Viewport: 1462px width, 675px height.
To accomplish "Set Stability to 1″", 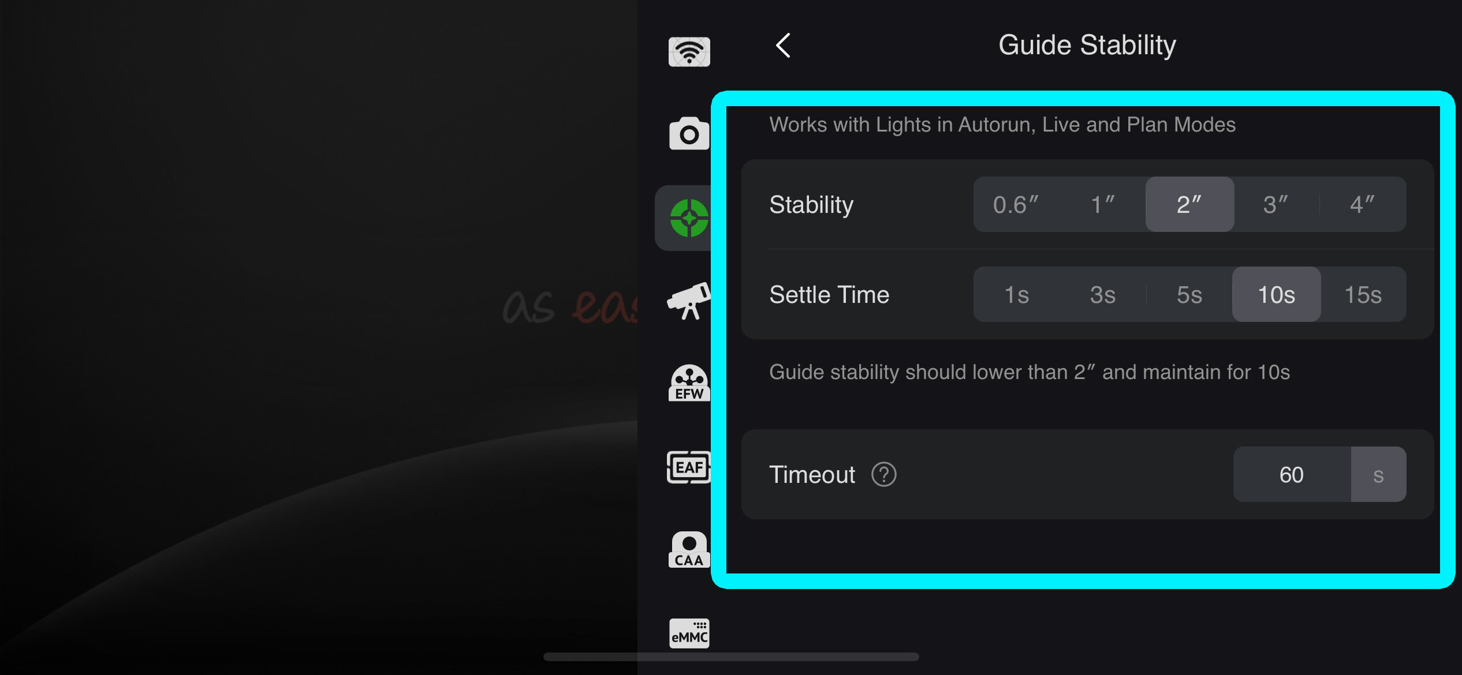I will [1103, 204].
